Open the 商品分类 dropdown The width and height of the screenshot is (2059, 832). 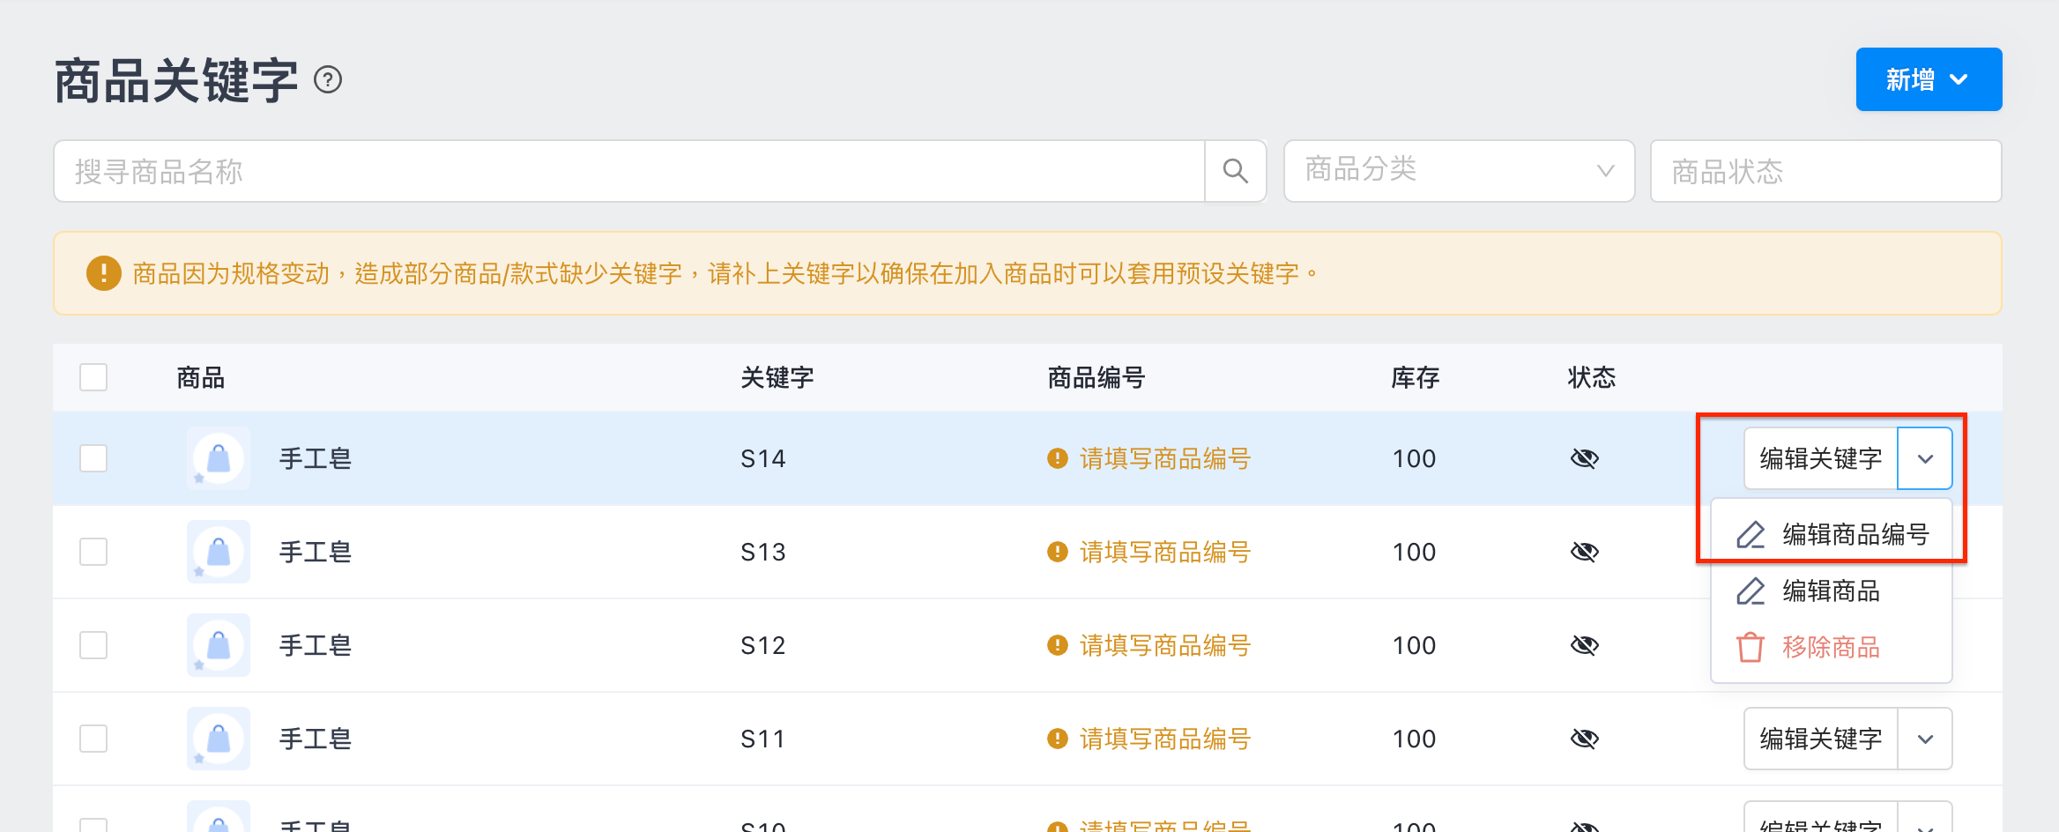click(x=1460, y=171)
